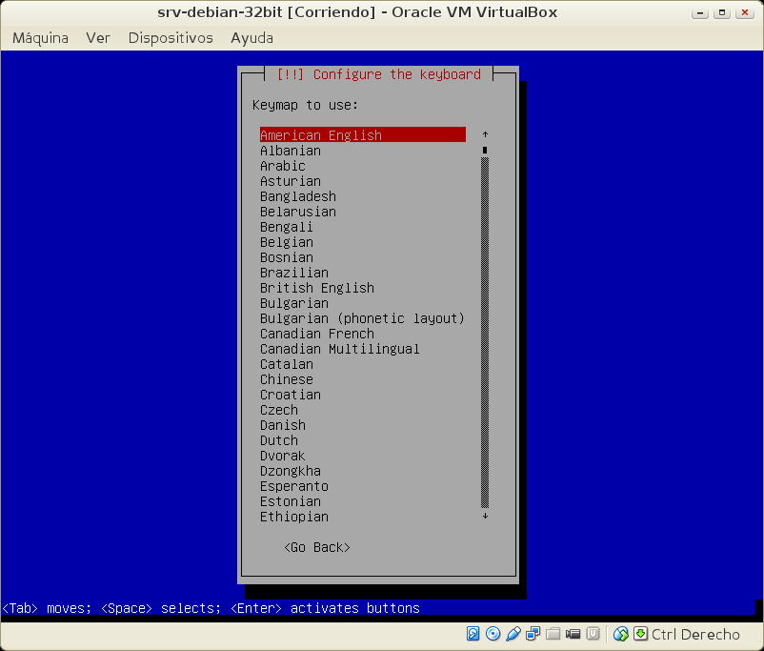Click the CPU virtualization chip icon
764x651 pixels.
593,634
